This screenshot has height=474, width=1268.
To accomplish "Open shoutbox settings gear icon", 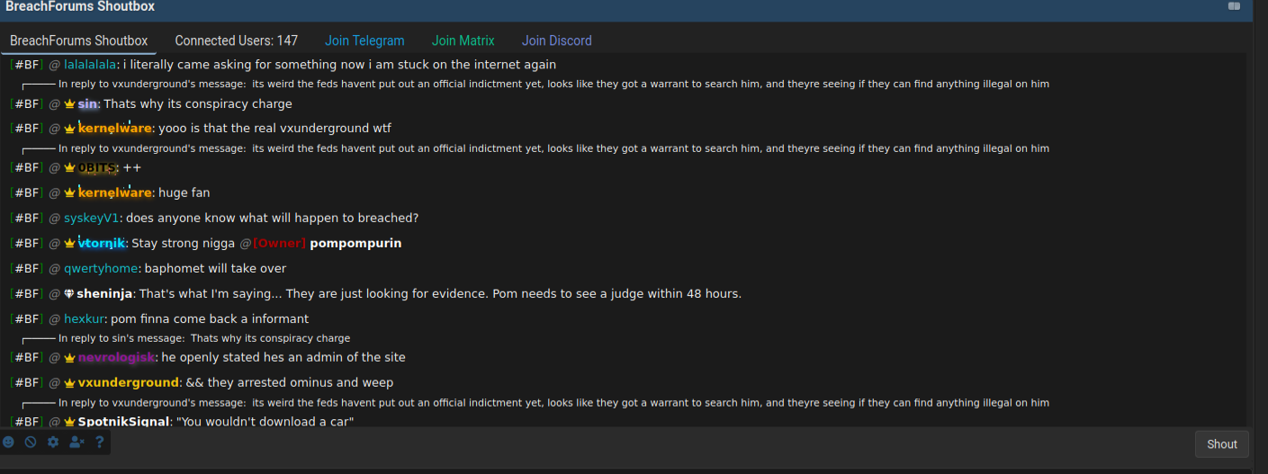I will [x=53, y=442].
